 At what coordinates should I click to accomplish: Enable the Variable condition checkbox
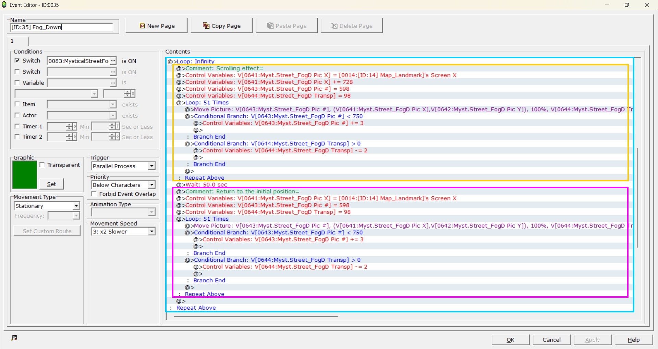(17, 82)
